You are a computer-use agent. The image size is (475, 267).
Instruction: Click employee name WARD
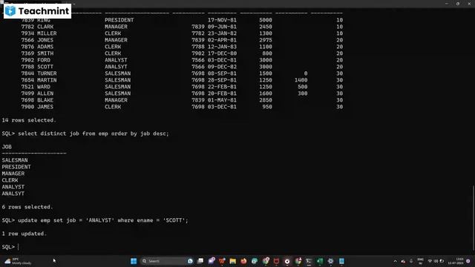pyautogui.click(x=44, y=87)
